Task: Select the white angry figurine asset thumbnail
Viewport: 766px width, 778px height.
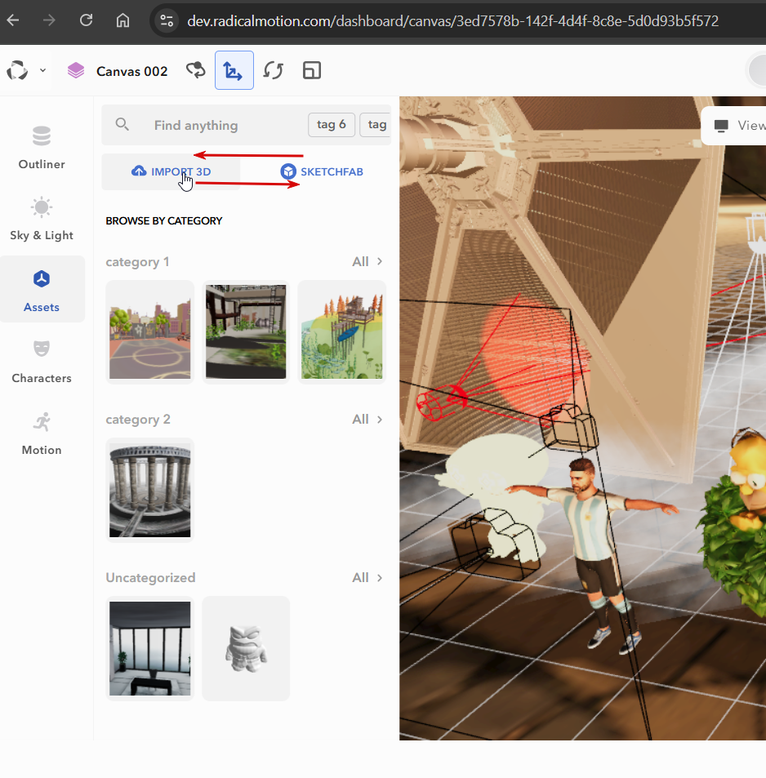Action: [246, 648]
